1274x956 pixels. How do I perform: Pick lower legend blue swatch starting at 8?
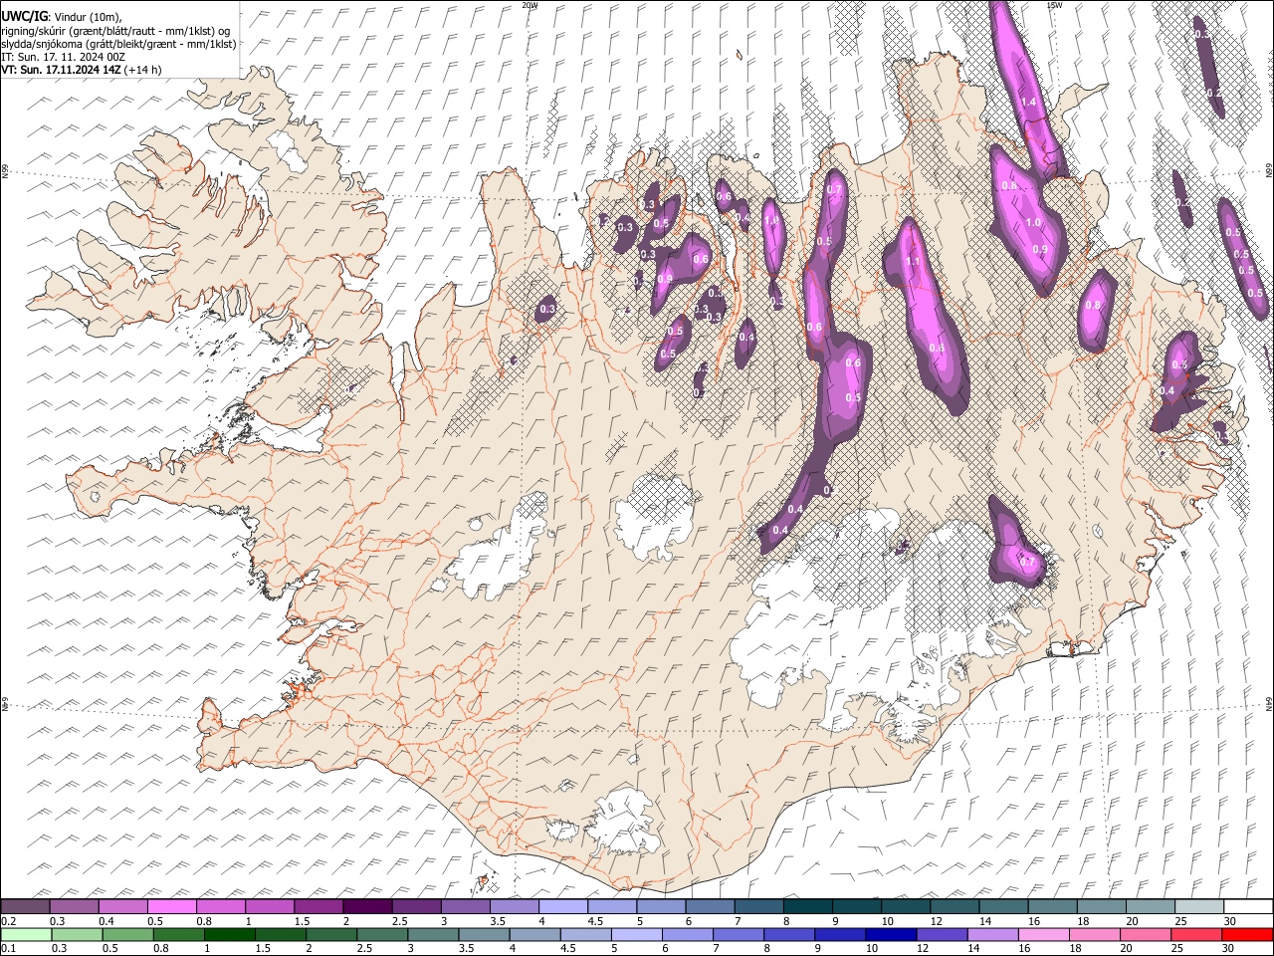(x=788, y=934)
